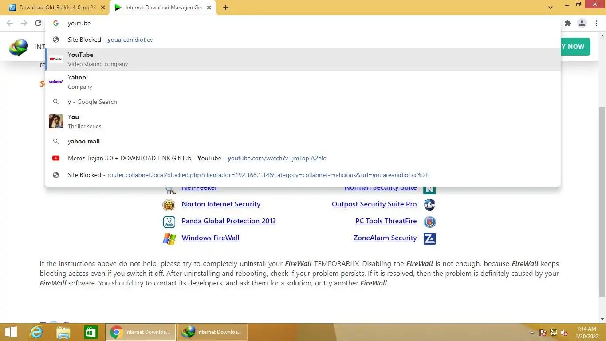Open Chrome's three-dot menu
The height and width of the screenshot is (341, 606).
pyautogui.click(x=597, y=23)
